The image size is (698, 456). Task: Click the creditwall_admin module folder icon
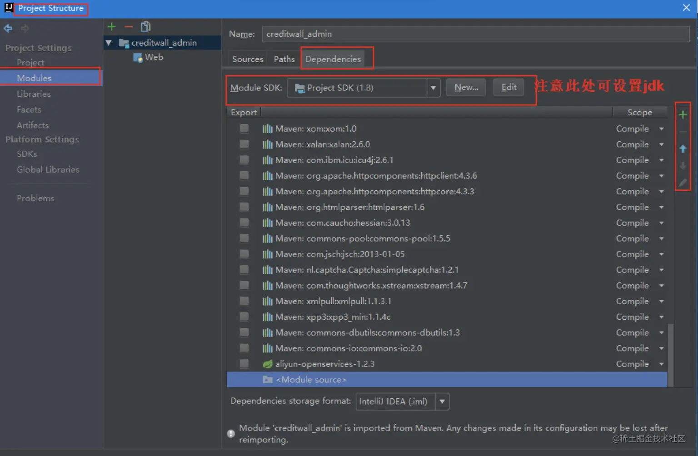coord(124,43)
